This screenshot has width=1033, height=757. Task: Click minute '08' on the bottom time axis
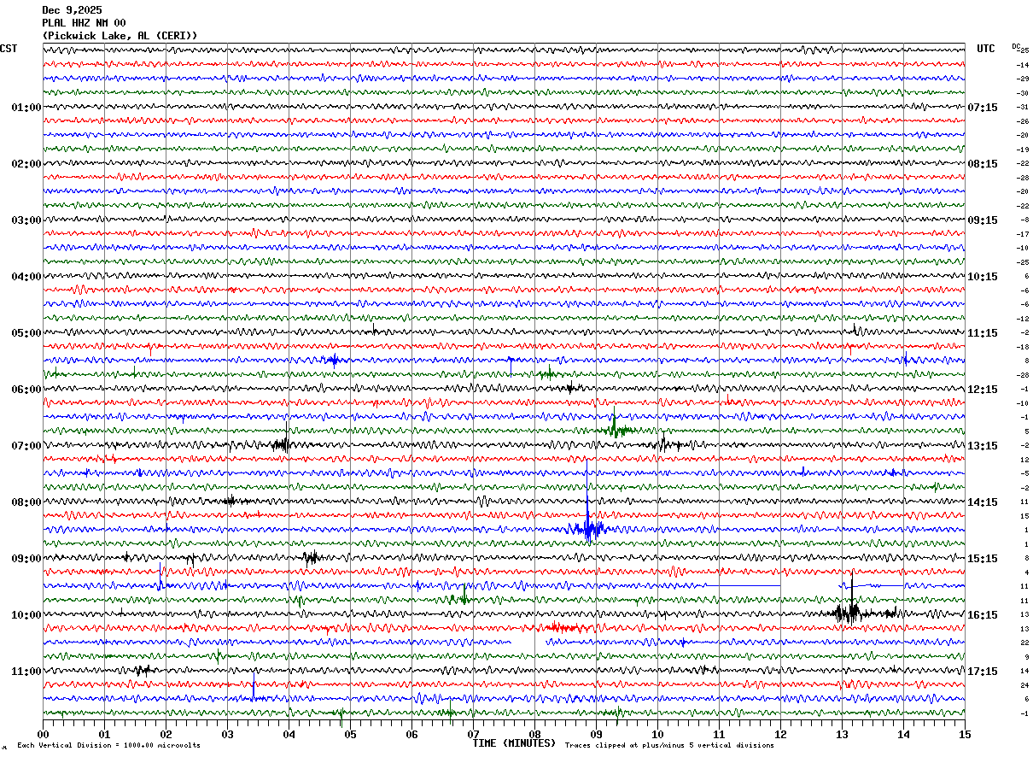click(x=534, y=734)
